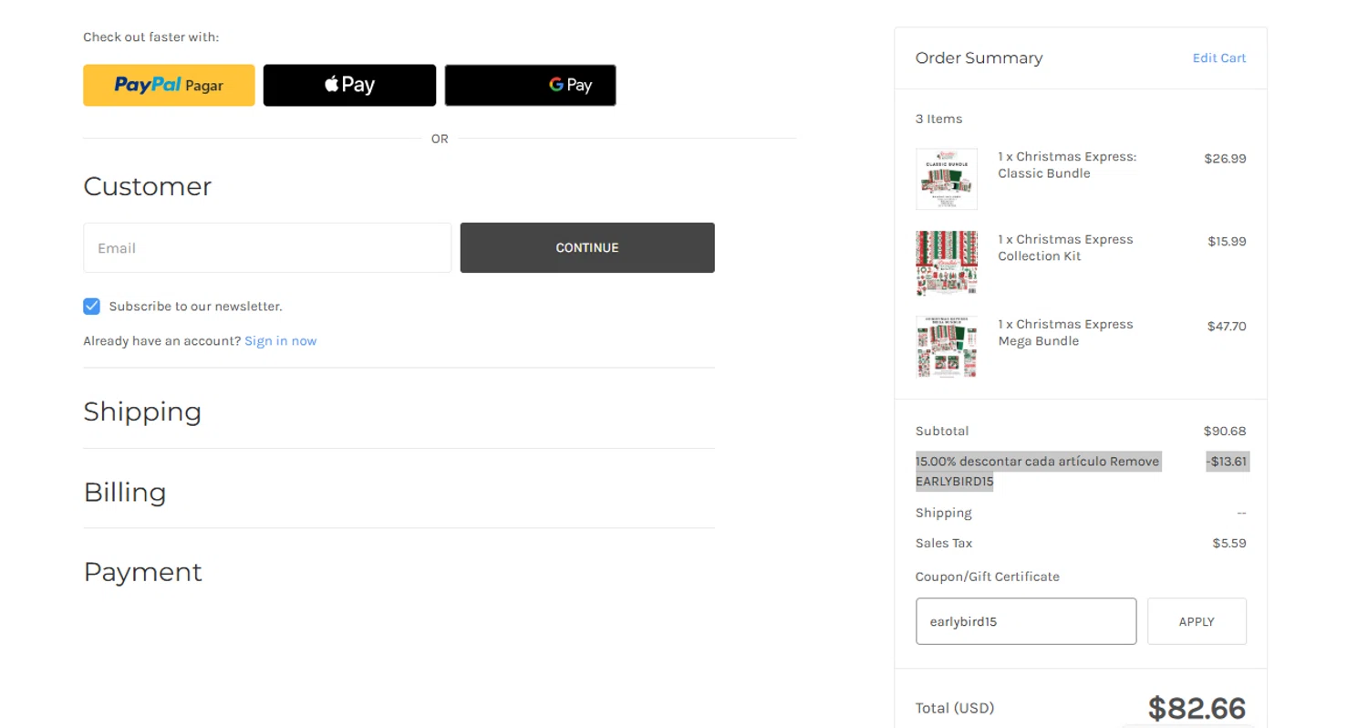Open the Sign in now link
This screenshot has width=1368, height=728.
pyautogui.click(x=281, y=340)
